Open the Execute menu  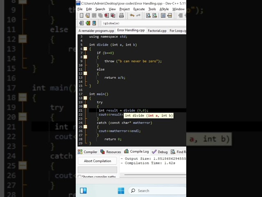tap(139, 9)
